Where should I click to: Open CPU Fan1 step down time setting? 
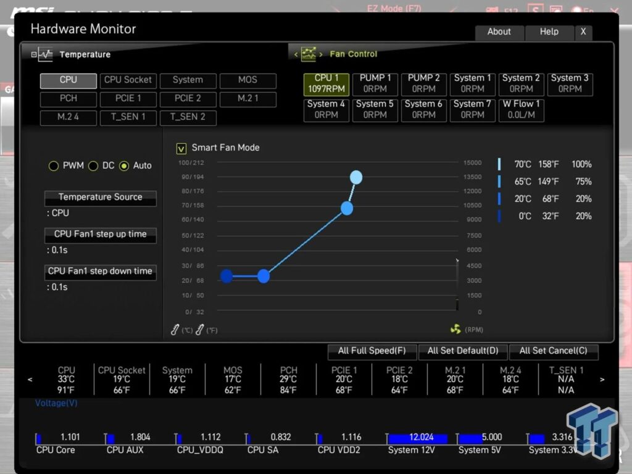point(101,272)
